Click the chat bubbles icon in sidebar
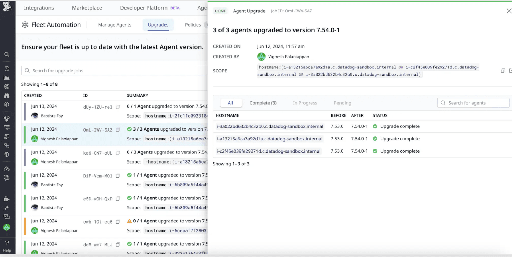 pyautogui.click(x=7, y=217)
